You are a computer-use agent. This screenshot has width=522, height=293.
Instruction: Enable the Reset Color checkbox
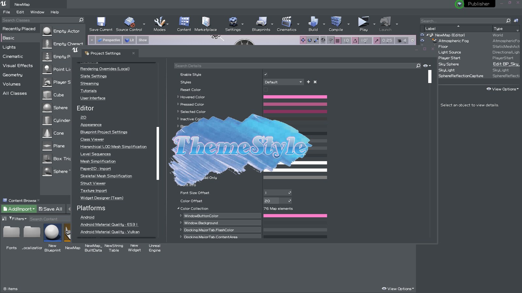pyautogui.click(x=266, y=90)
